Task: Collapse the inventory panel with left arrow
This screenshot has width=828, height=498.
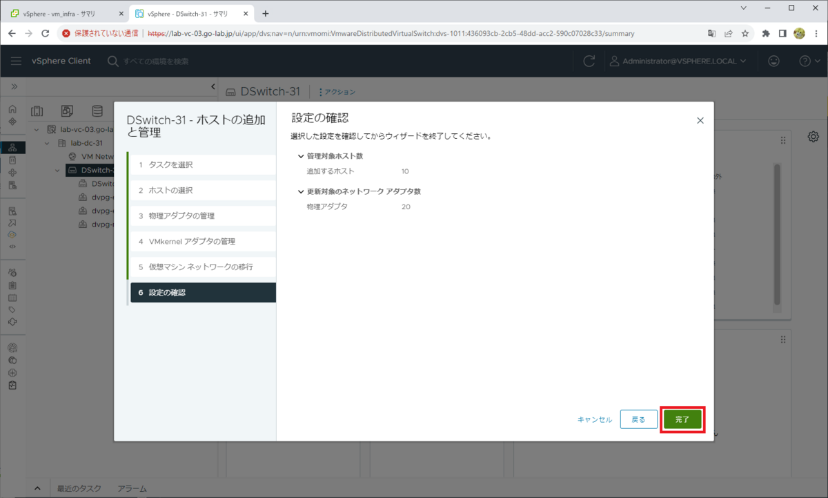Action: click(213, 86)
